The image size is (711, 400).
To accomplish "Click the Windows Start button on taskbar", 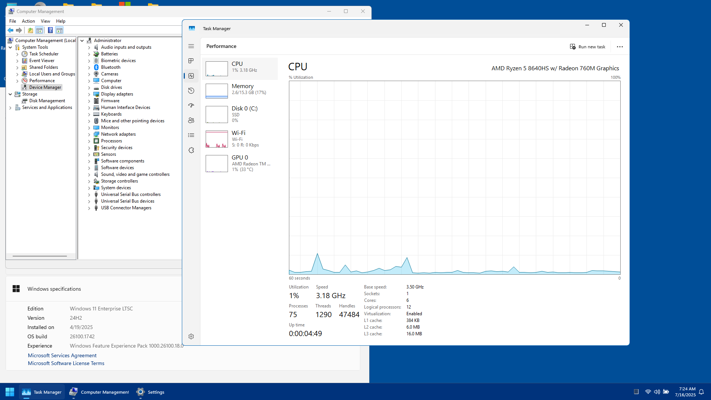I will [x=10, y=392].
